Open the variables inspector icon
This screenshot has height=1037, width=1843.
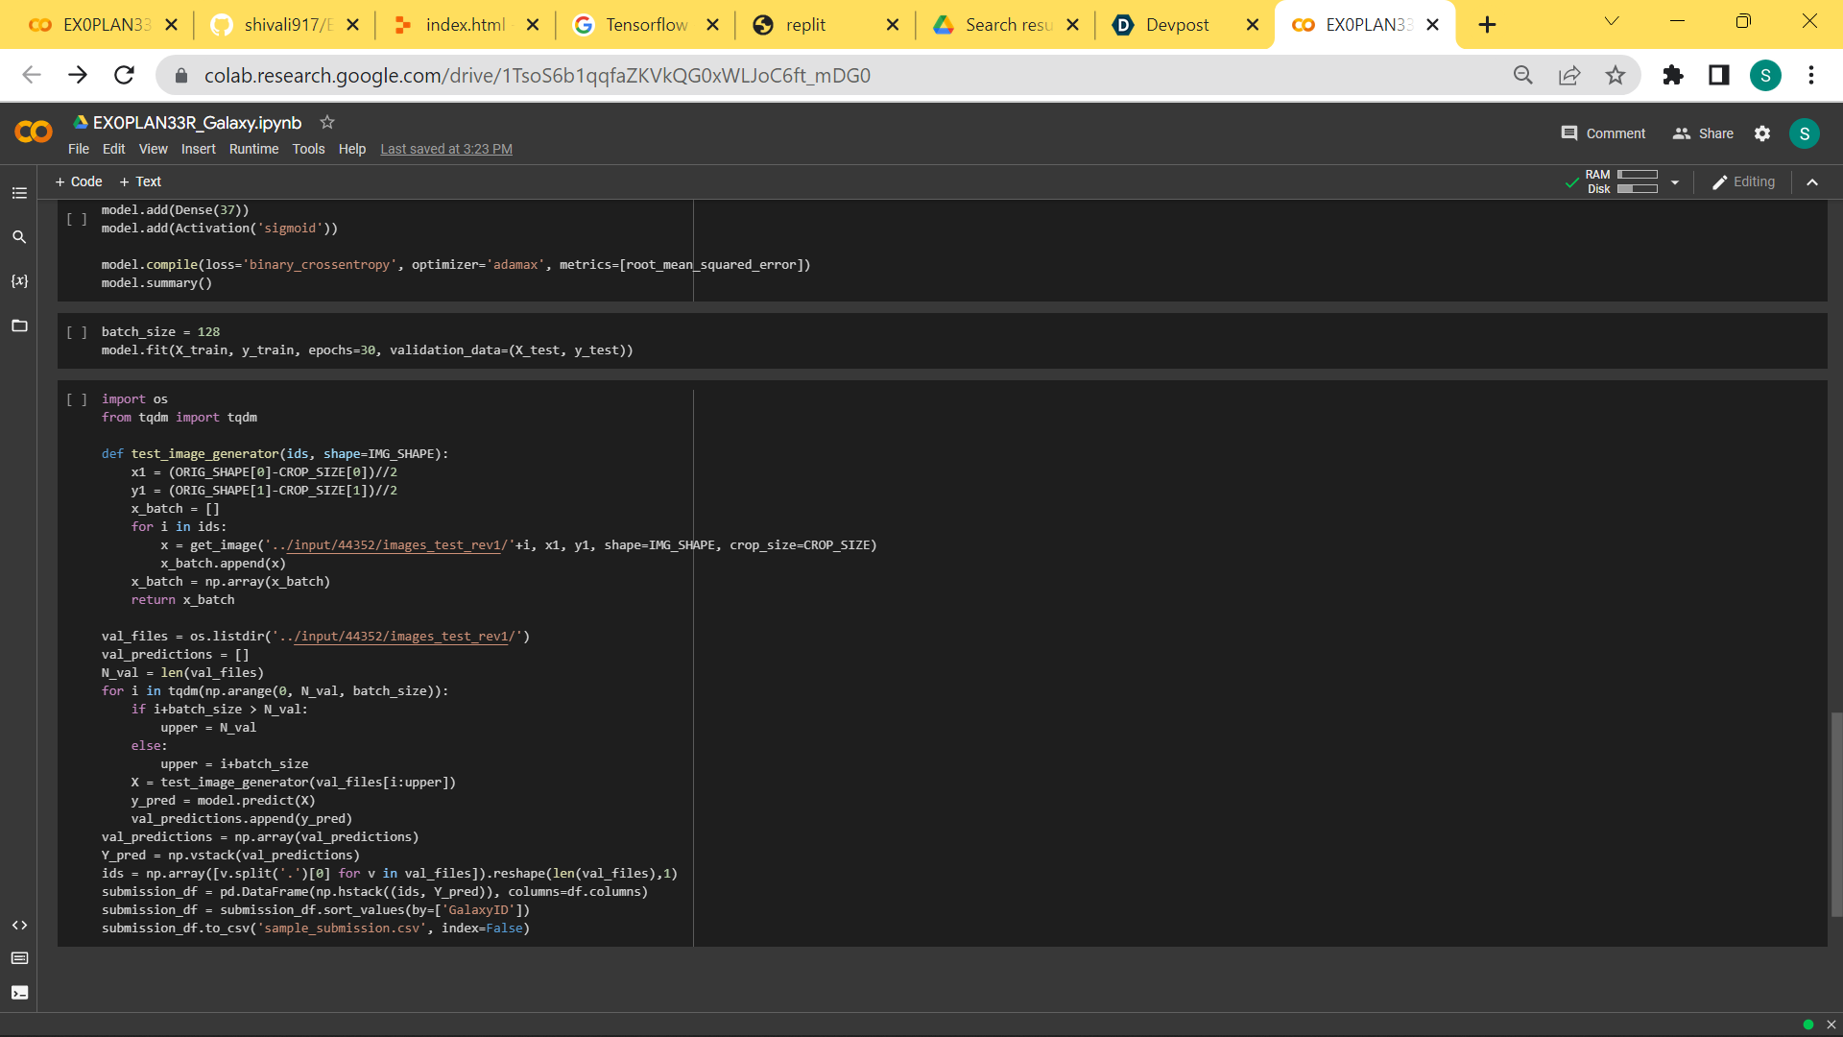pos(19,281)
